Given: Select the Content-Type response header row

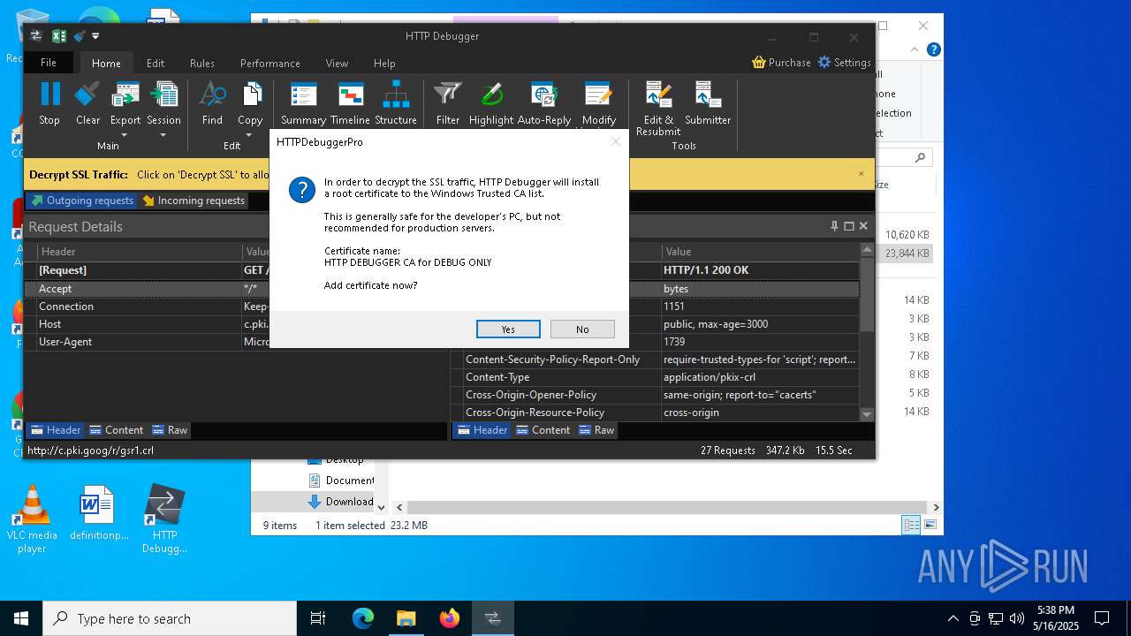Looking at the screenshot, I should point(655,377).
